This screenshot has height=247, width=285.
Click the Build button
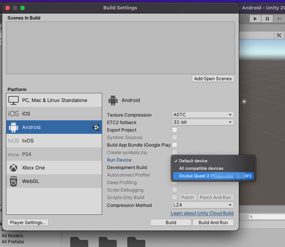(x=171, y=223)
